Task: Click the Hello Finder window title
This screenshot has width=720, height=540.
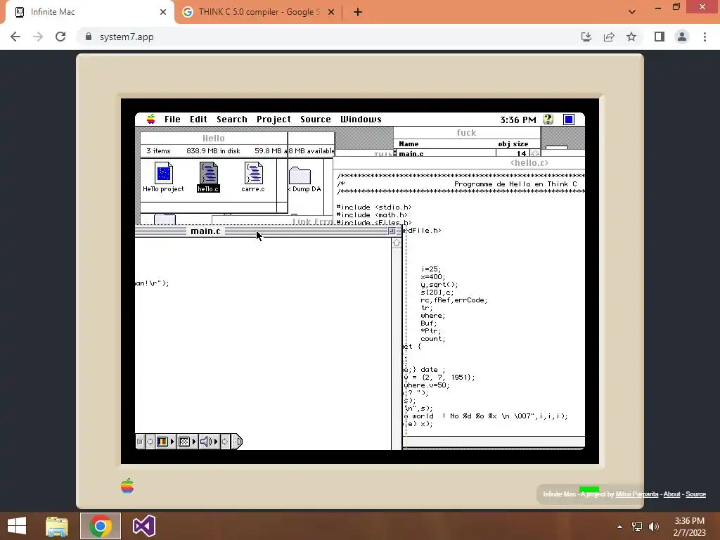Action: coord(214,139)
